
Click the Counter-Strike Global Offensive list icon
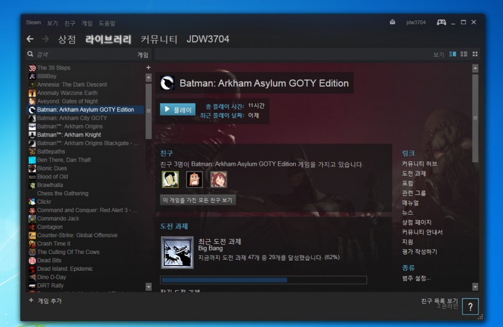[x=32, y=235]
